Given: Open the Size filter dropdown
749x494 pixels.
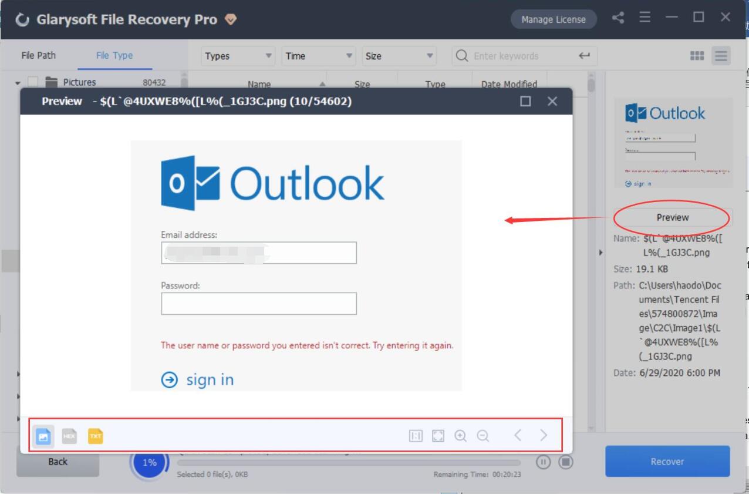Looking at the screenshot, I should pos(399,56).
